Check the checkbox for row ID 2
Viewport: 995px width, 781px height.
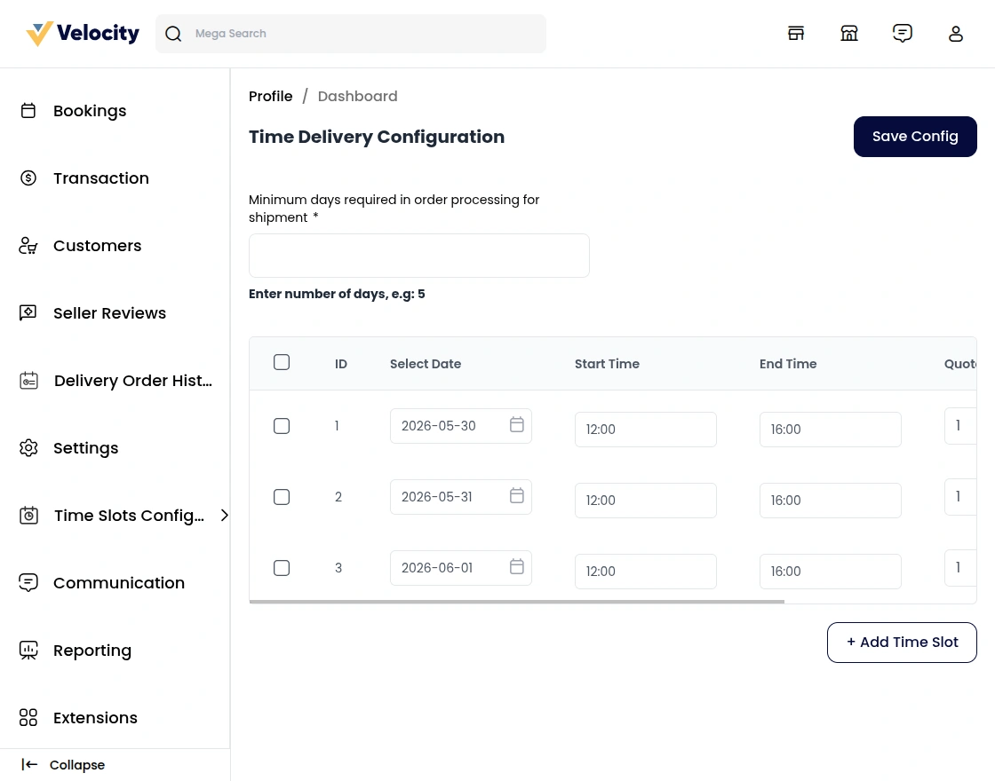coord(282,497)
